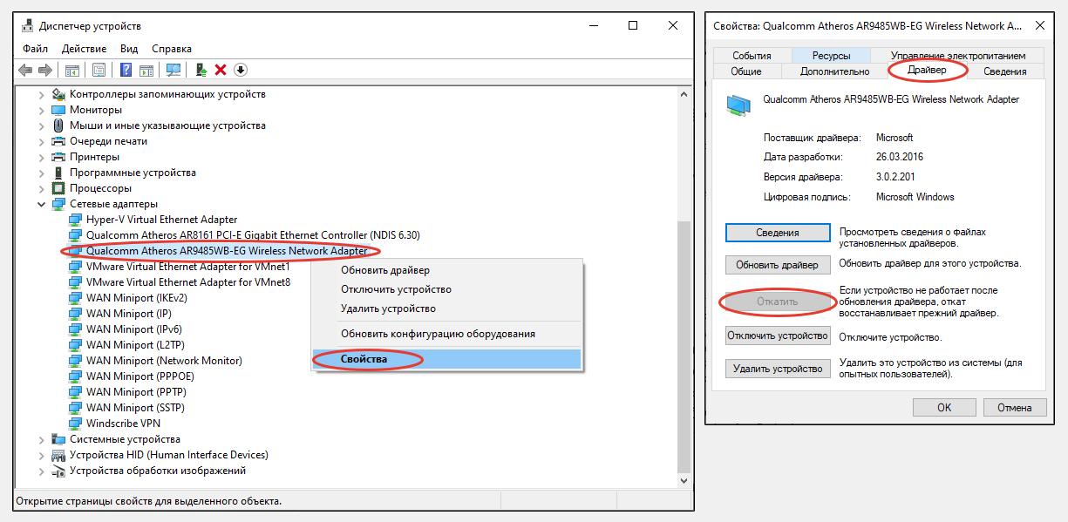Select WAN Miniport (IKEv2) in the tree
This screenshot has height=522, width=1068.
[x=137, y=298]
